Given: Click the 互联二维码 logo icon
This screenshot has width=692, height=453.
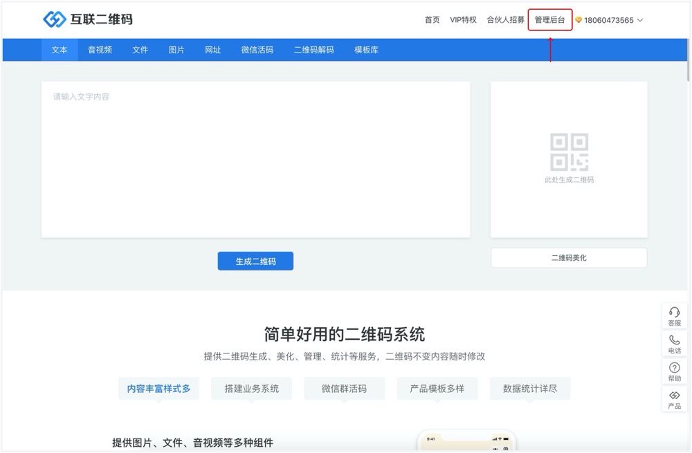Looking at the screenshot, I should (55, 19).
